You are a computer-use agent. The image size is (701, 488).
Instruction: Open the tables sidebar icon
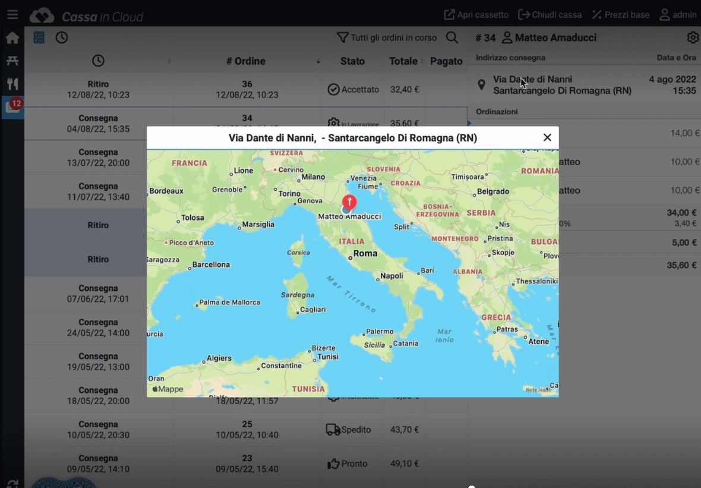click(x=12, y=61)
